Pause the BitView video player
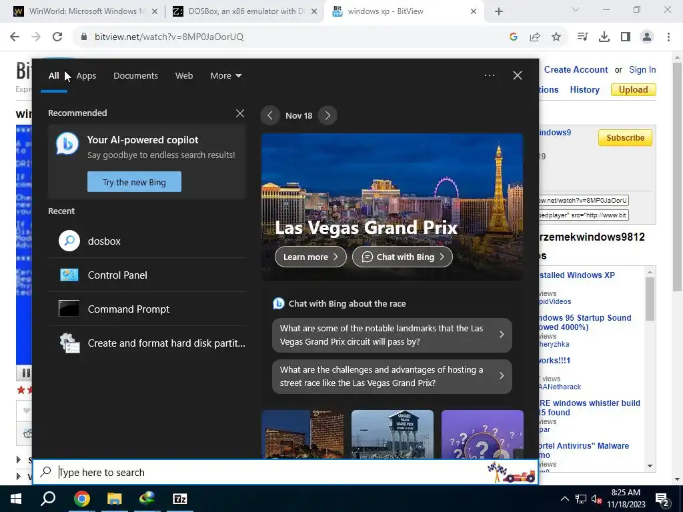Viewport: 683px width, 512px height. (26, 373)
